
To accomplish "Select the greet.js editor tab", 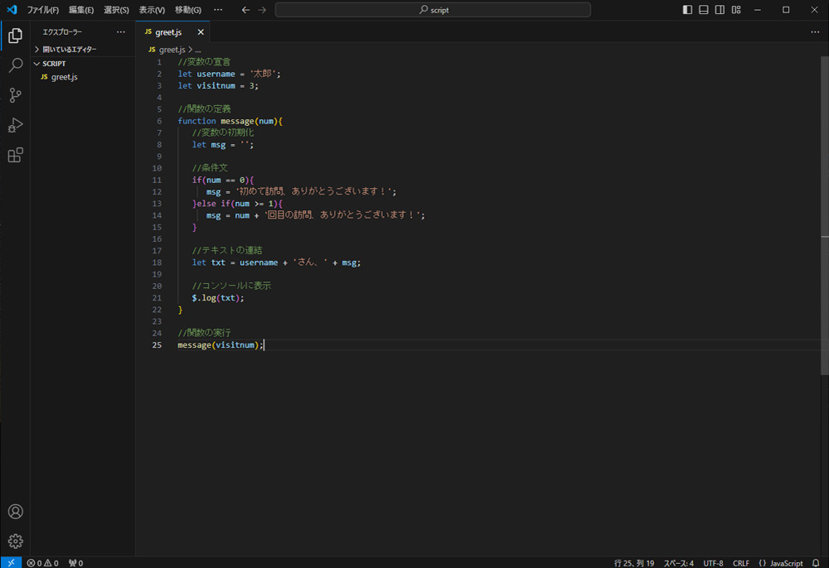I will (x=168, y=32).
